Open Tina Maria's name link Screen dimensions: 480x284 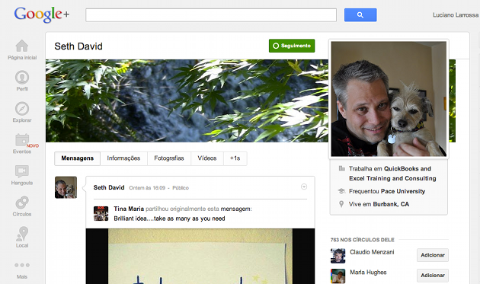129,209
